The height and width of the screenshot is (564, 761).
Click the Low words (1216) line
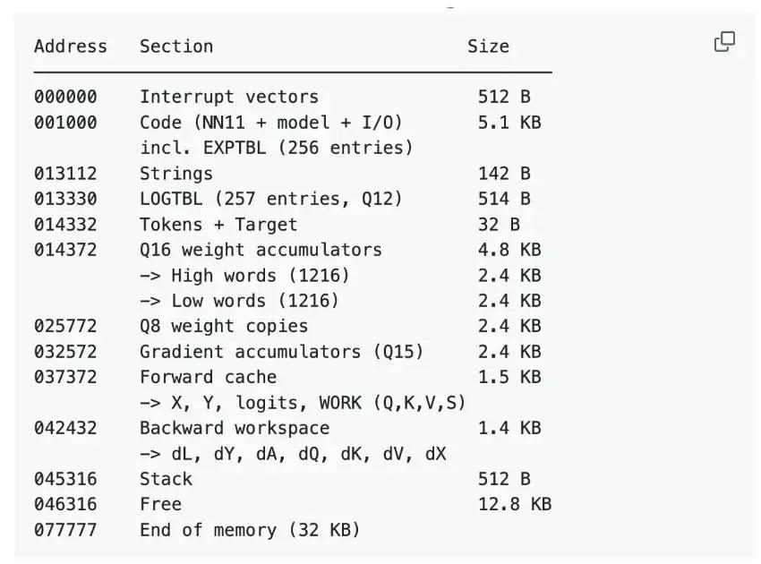coord(239,301)
